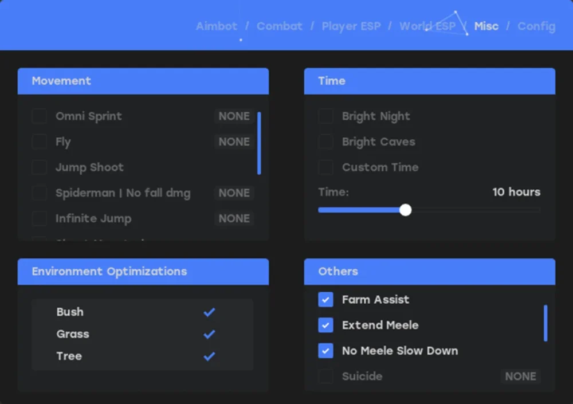Click the Movement panel scrollbar
573x404 pixels.
click(259, 143)
